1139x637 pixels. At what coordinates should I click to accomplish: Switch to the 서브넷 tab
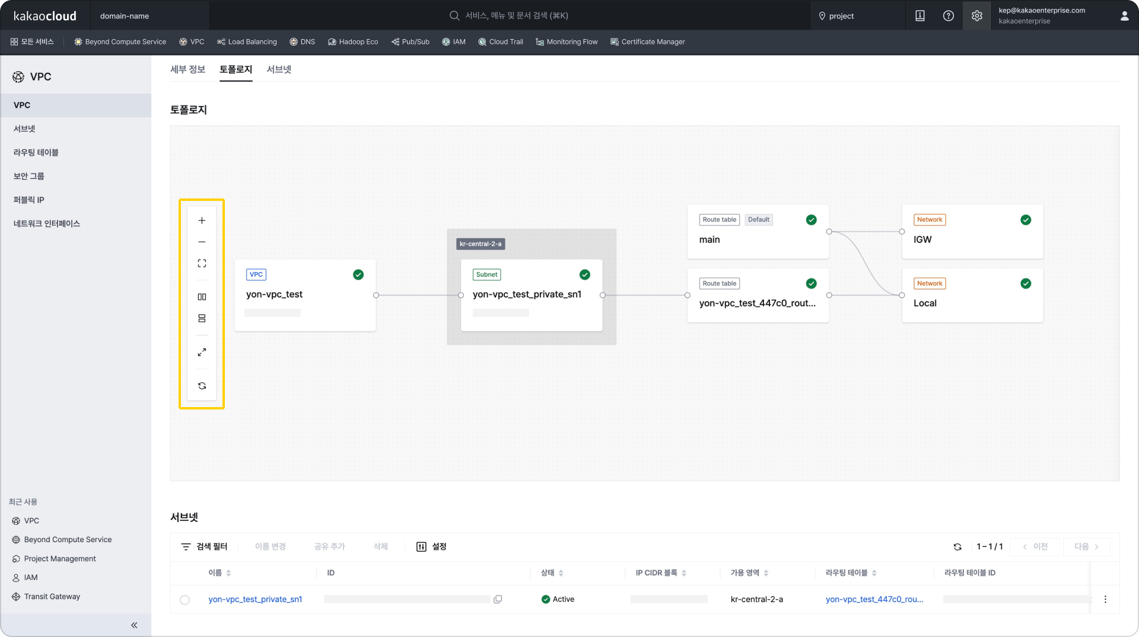click(x=279, y=69)
